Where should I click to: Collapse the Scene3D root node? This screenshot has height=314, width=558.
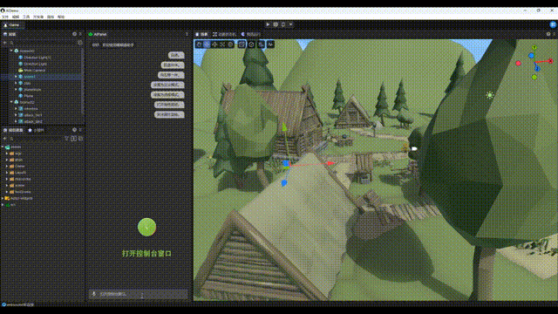(x=11, y=51)
